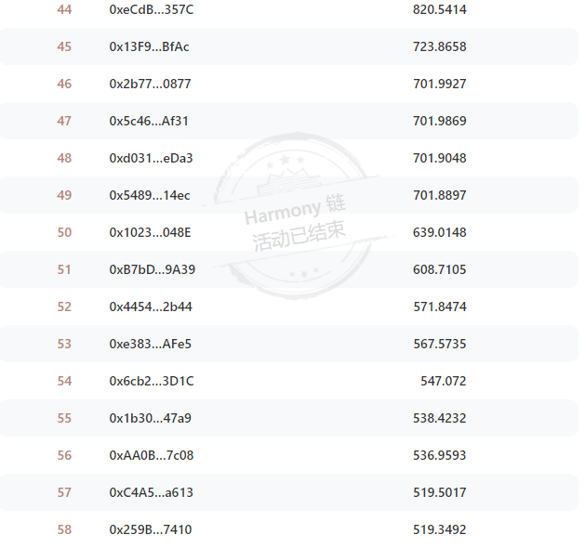
Task: Select rank number 58
Action: [64, 529]
